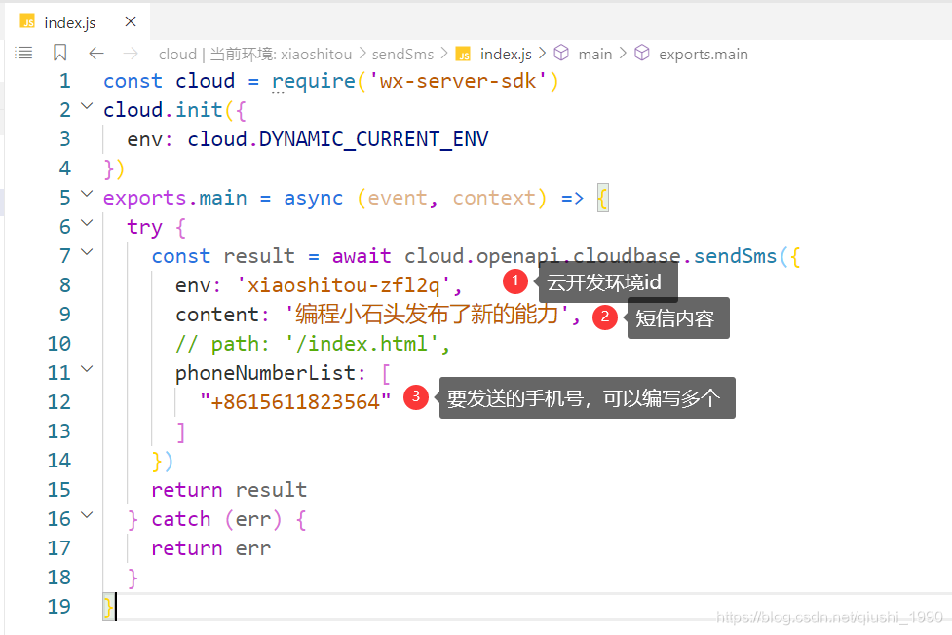Click 'cloud.init' on line 2
This screenshot has height=635, width=952.
click(163, 110)
